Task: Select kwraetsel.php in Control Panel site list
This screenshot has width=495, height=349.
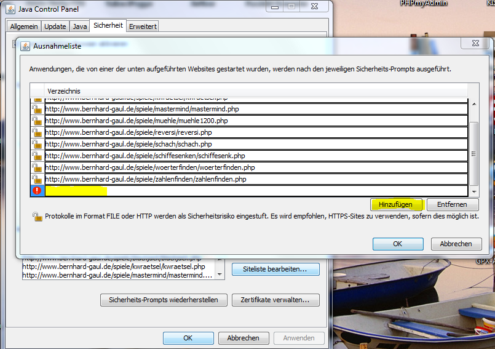Action: pyautogui.click(x=114, y=267)
